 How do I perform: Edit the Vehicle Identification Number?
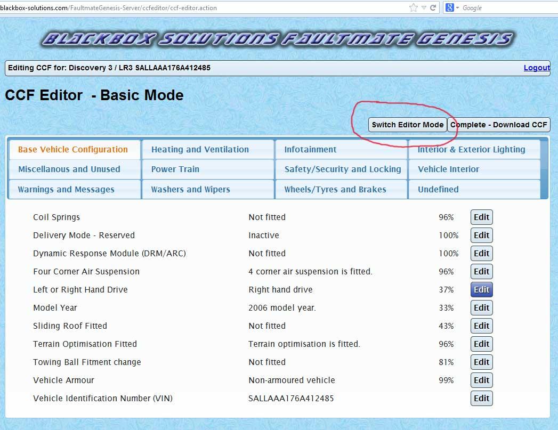pos(481,399)
